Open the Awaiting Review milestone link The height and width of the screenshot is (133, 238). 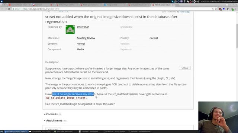(x=86, y=38)
